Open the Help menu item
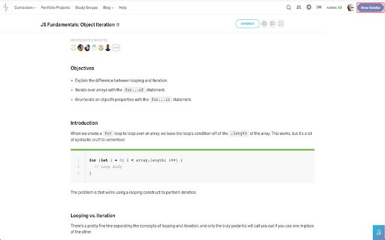The height and width of the screenshot is (240, 385). coord(123,8)
